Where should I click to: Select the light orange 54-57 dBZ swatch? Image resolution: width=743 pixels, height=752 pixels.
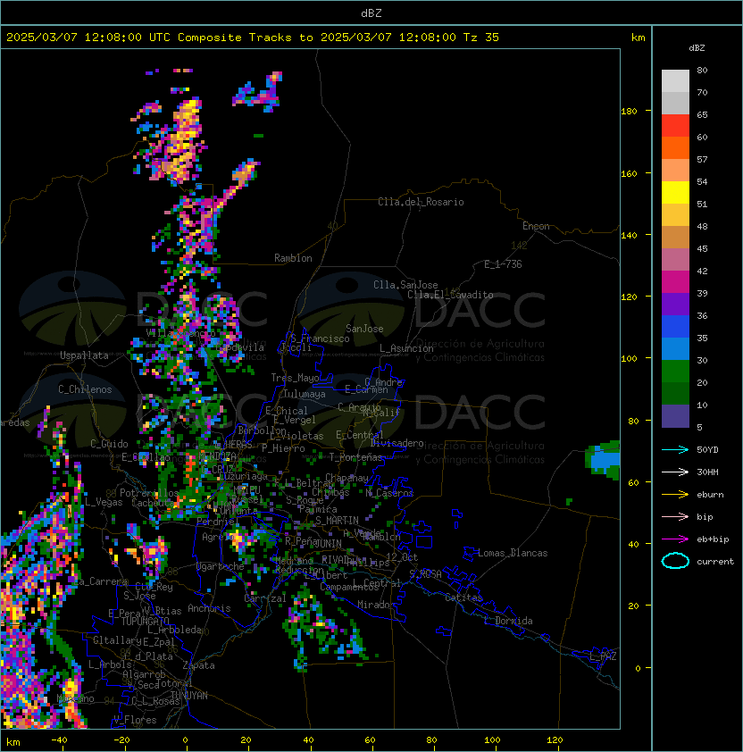(x=675, y=171)
